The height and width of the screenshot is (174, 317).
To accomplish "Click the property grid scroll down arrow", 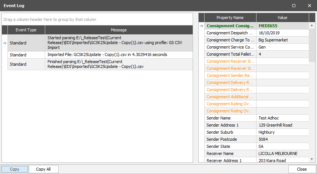I will click(311, 159).
